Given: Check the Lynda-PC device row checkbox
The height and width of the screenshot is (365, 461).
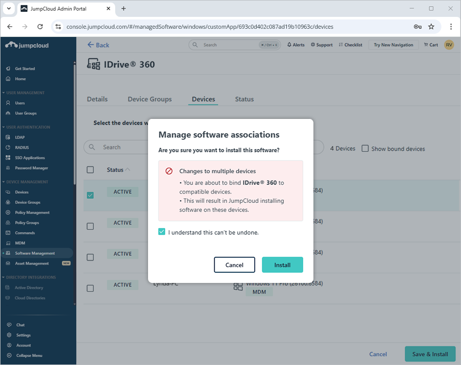Looking at the screenshot, I should [90, 288].
